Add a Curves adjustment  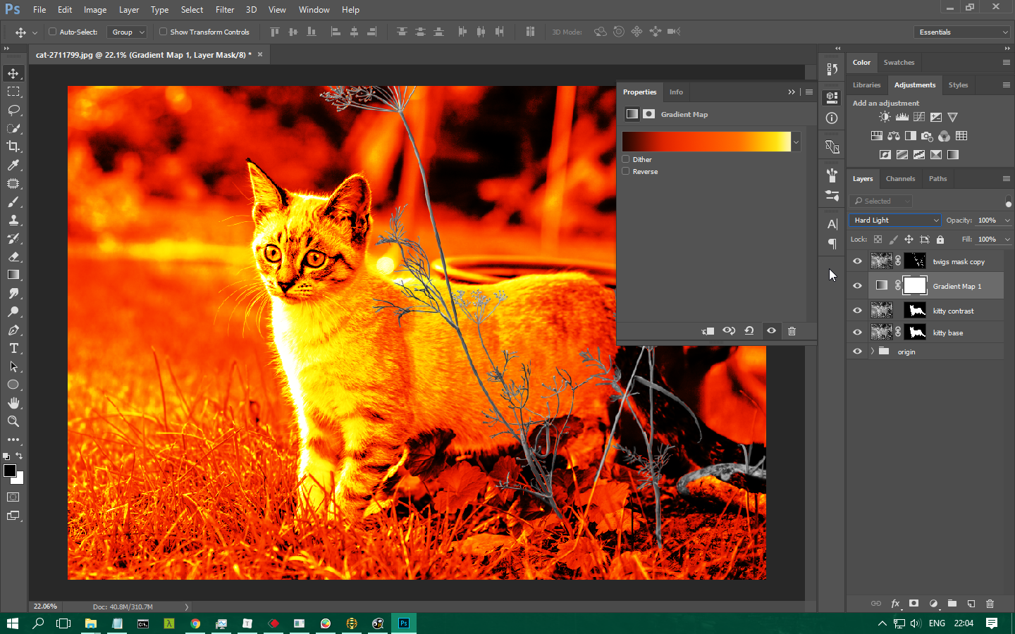pyautogui.click(x=919, y=117)
